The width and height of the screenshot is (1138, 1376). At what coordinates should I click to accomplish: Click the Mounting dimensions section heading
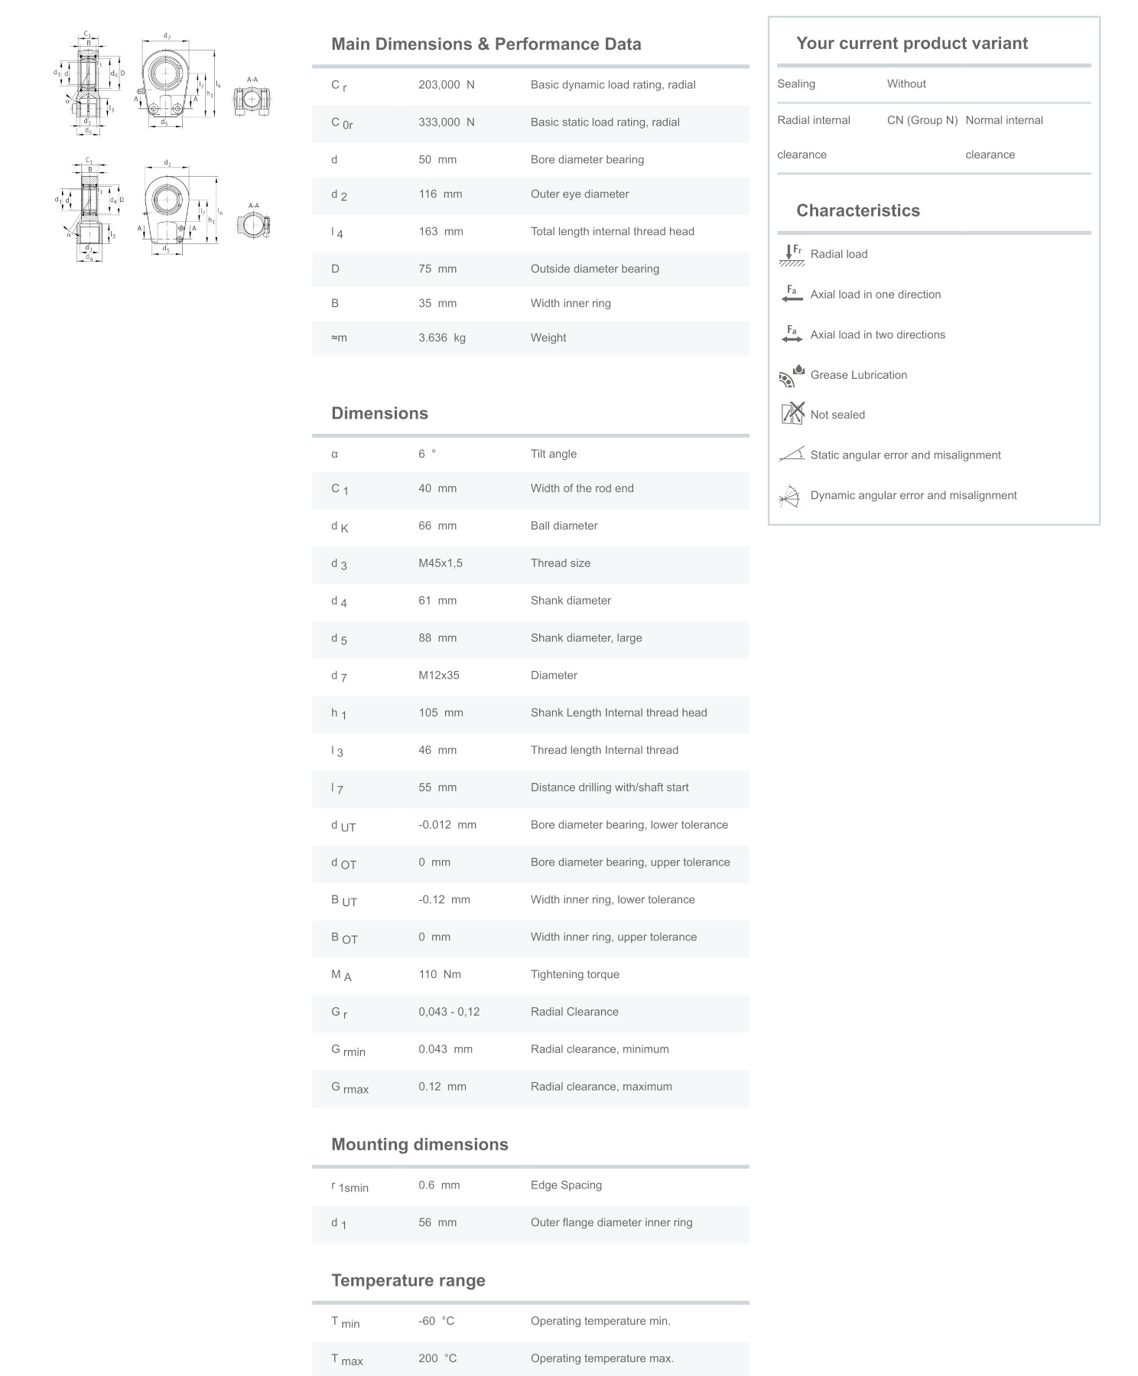(419, 1144)
